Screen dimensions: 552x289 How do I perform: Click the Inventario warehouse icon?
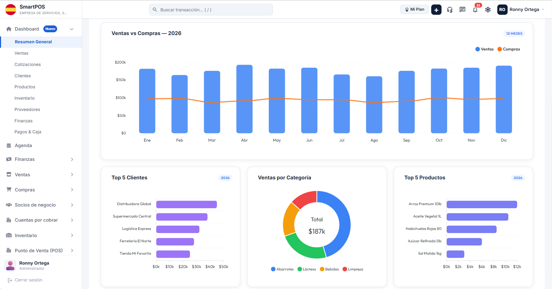[x=9, y=235]
